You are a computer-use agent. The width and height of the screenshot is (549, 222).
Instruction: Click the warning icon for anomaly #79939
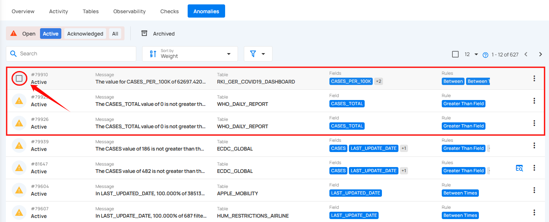[19, 145]
